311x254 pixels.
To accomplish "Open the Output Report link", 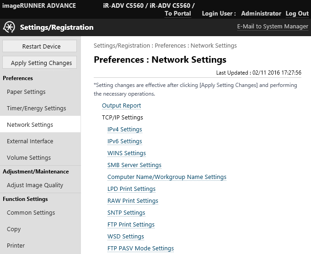I will click(121, 106).
